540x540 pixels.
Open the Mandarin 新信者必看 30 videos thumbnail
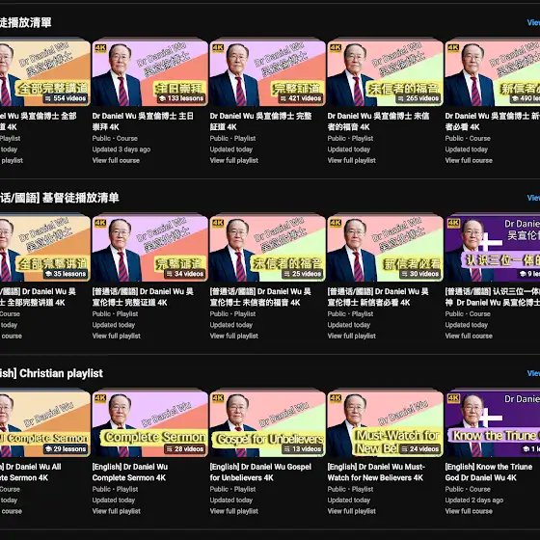[385, 249]
